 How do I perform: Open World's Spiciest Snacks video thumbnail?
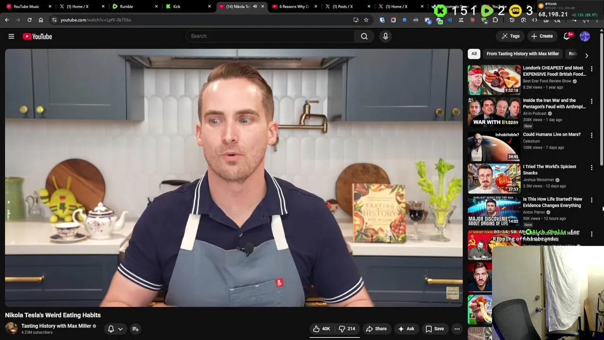click(x=494, y=178)
